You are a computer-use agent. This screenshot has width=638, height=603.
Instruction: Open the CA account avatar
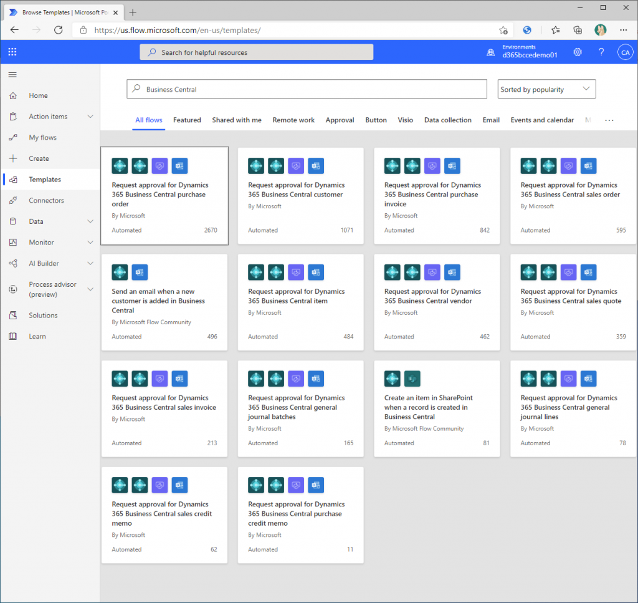coord(625,52)
